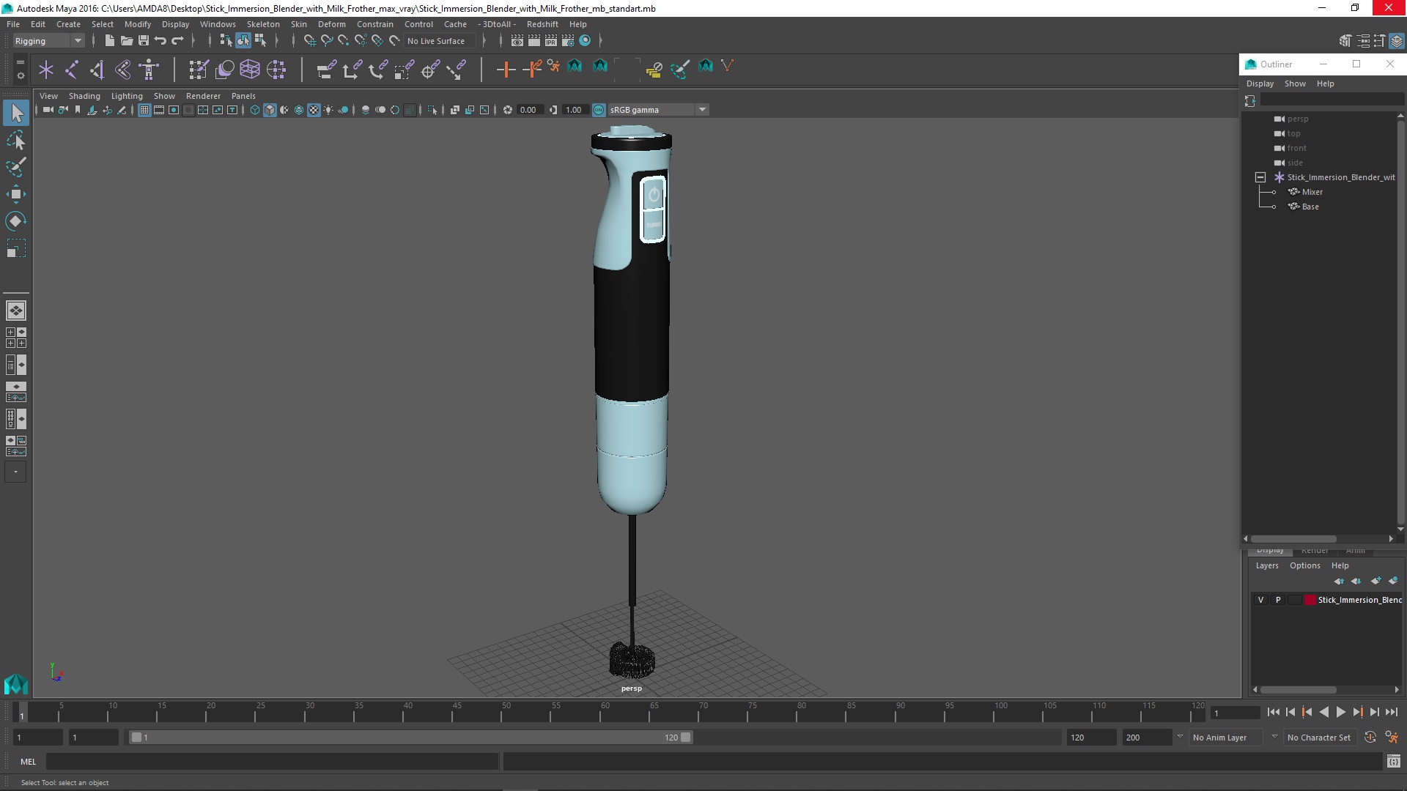Click the red Stick_Immersion layer color swatch
1407x791 pixels.
pos(1310,600)
